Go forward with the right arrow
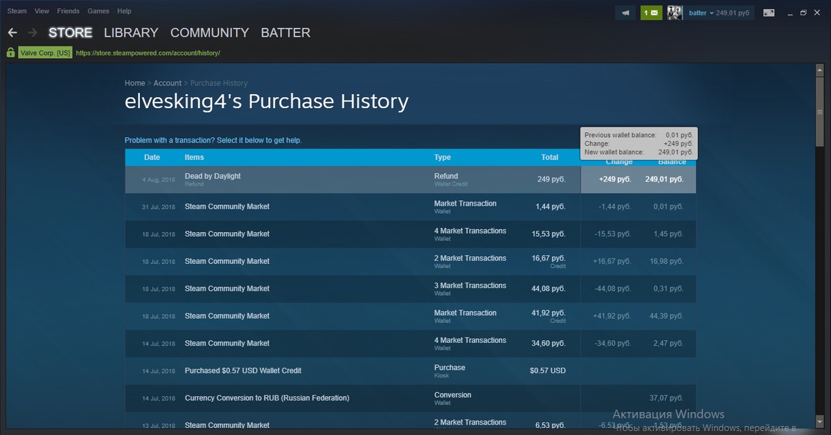Viewport: 831px width, 435px height. coord(33,33)
